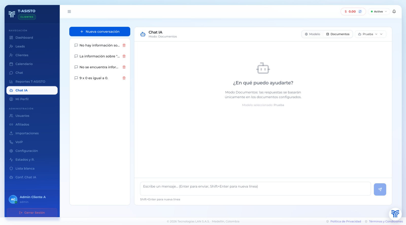Click the send message paper plane button
The height and width of the screenshot is (225, 406).
(x=380, y=189)
